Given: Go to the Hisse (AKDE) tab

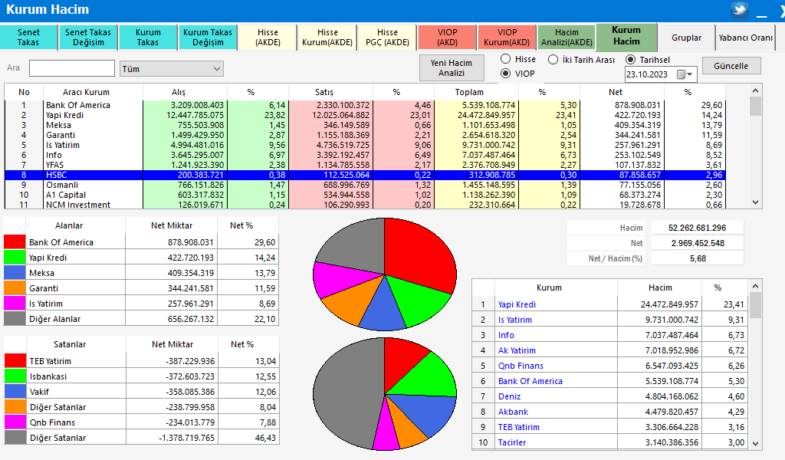Looking at the screenshot, I should tap(268, 38).
